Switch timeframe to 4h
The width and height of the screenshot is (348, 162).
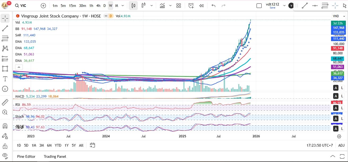98,6
